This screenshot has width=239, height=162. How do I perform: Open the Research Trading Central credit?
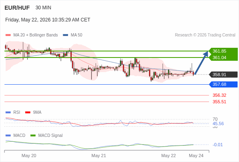click(x=205, y=35)
